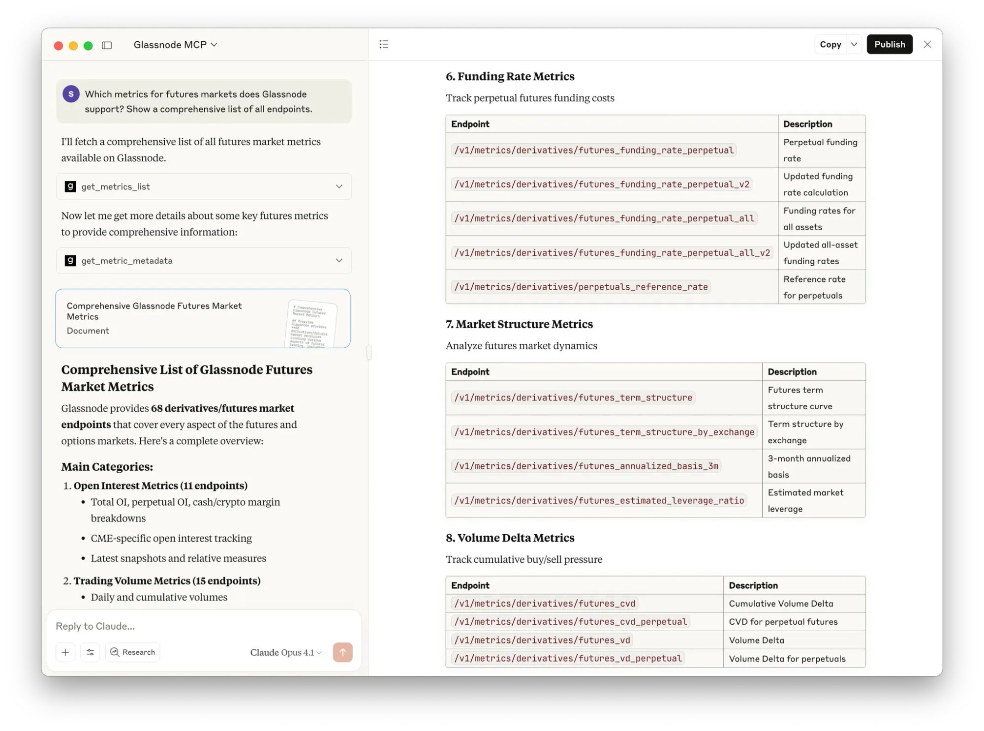
Task: Expand the get_metric_metadata tool call
Action: click(339, 260)
